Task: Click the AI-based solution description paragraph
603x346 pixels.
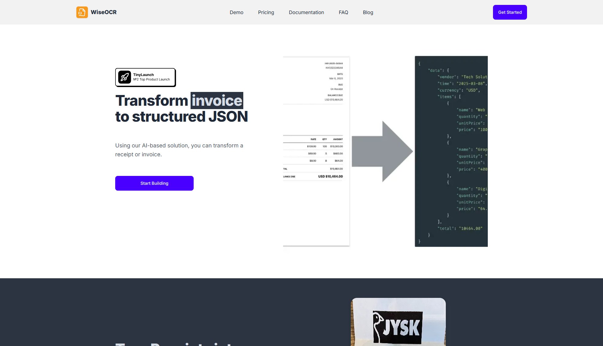Action: tap(179, 150)
